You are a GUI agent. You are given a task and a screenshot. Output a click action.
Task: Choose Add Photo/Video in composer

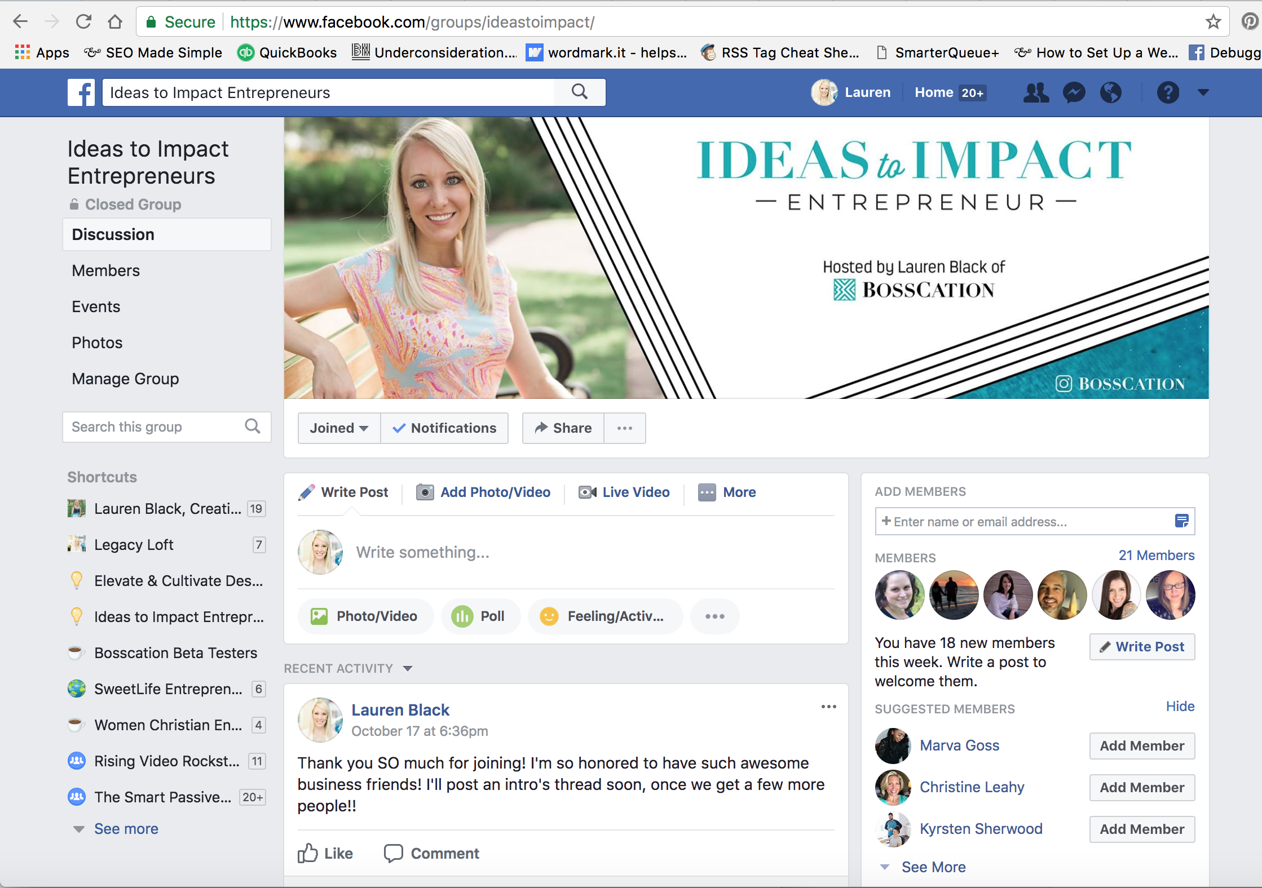click(483, 492)
